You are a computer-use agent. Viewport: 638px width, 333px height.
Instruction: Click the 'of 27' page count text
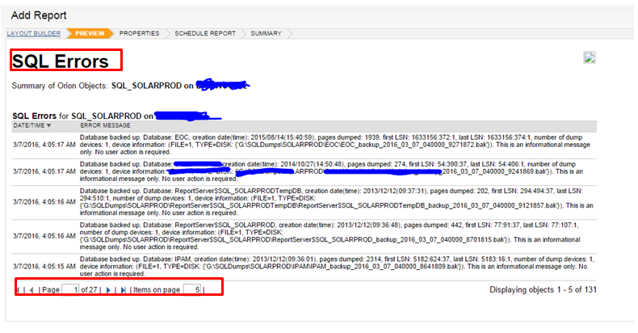pyautogui.click(x=89, y=290)
